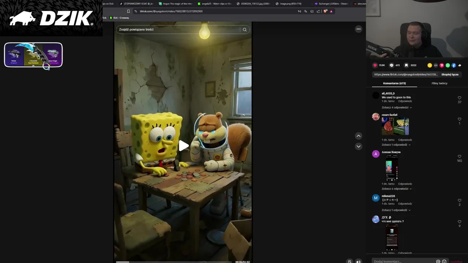Like the ДУХ comment

pos(460,222)
